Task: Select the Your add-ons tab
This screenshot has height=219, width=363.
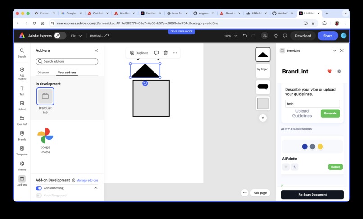Action: click(67, 73)
